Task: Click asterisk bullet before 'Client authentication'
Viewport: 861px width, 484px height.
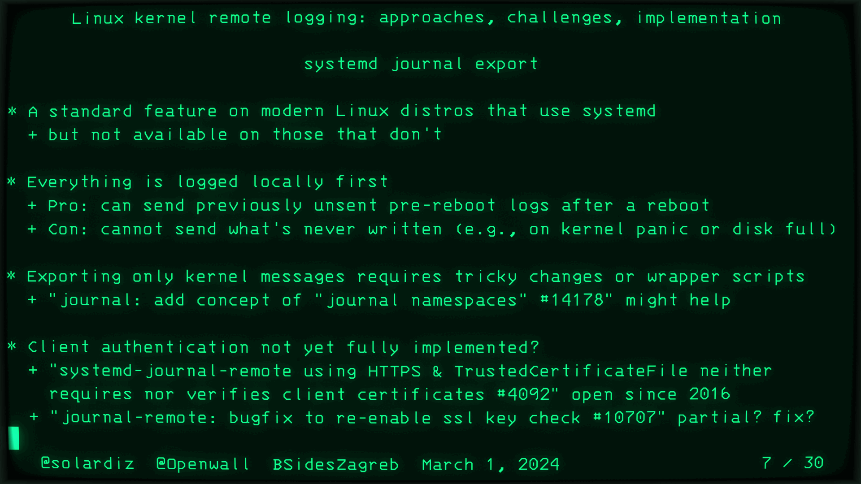Action: (x=13, y=346)
